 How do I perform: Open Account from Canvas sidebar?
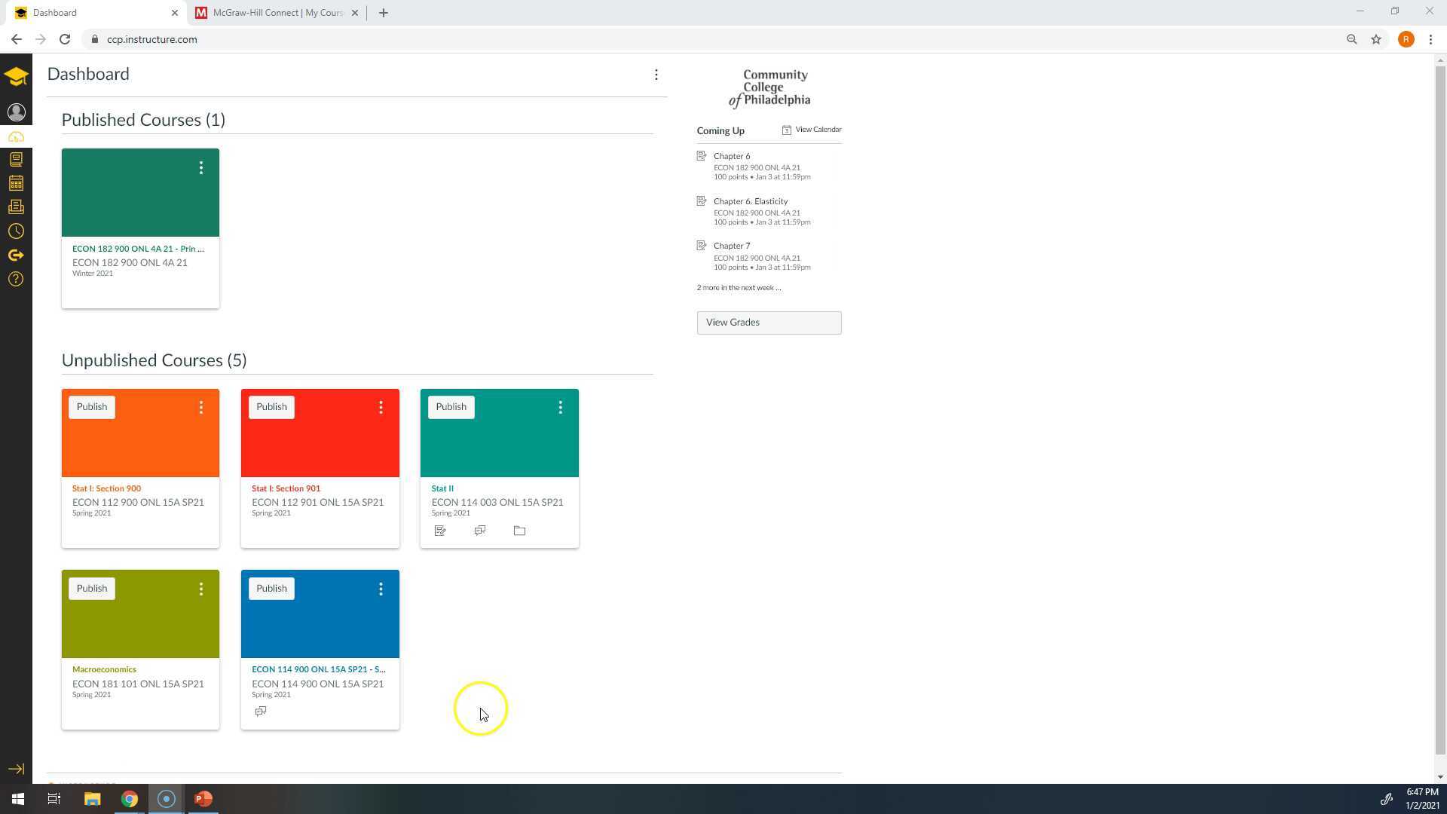pos(16,112)
